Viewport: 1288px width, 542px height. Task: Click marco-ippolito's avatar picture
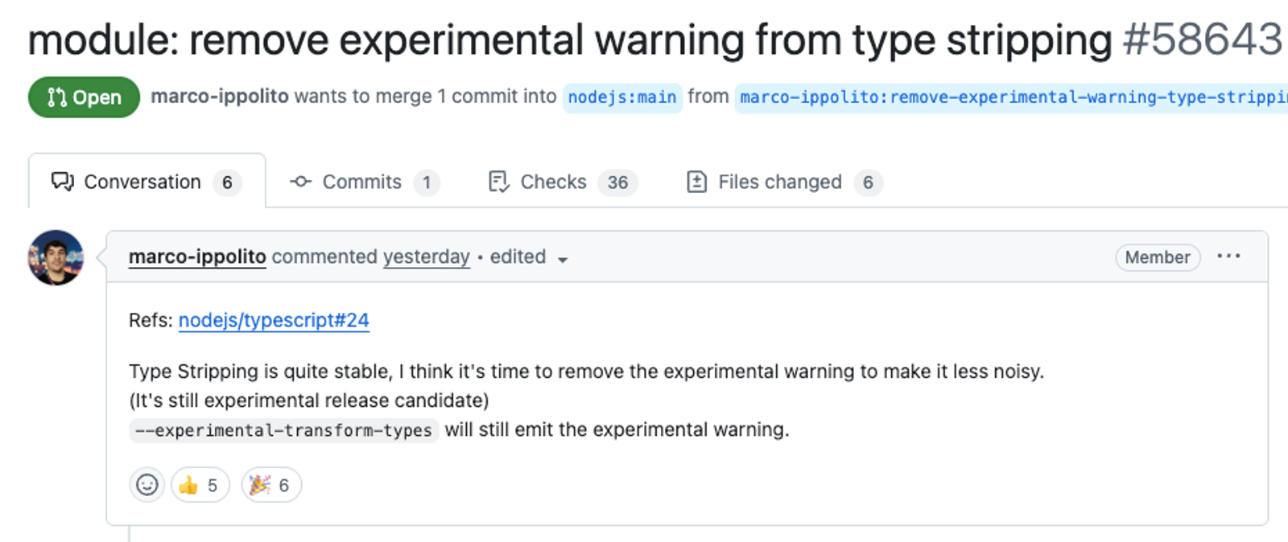(56, 257)
